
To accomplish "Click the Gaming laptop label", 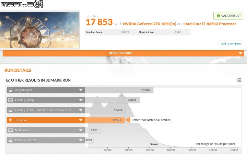I will (x=24, y=100).
